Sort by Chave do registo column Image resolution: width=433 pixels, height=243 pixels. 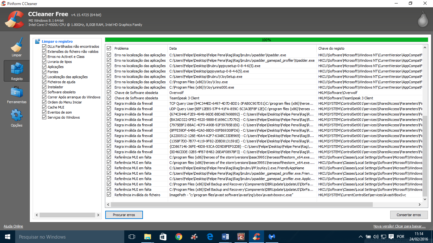(370, 48)
